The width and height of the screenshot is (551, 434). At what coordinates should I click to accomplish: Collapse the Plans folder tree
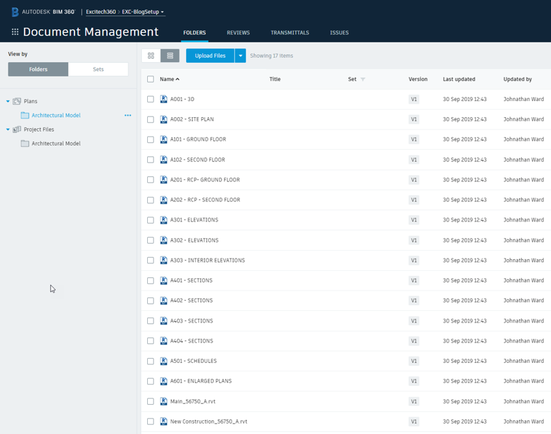click(x=8, y=101)
